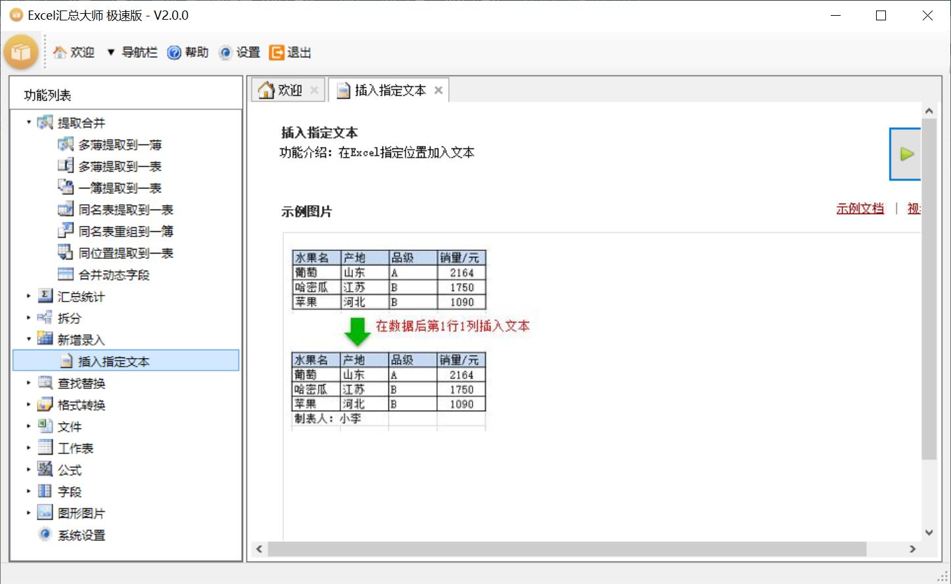Select 多簿提取到一簿 tree item
951x584 pixels.
[120, 145]
